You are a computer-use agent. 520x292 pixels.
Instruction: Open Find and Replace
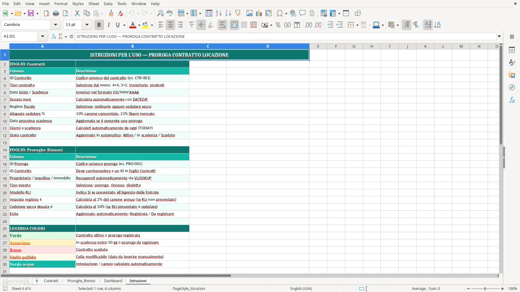160,13
